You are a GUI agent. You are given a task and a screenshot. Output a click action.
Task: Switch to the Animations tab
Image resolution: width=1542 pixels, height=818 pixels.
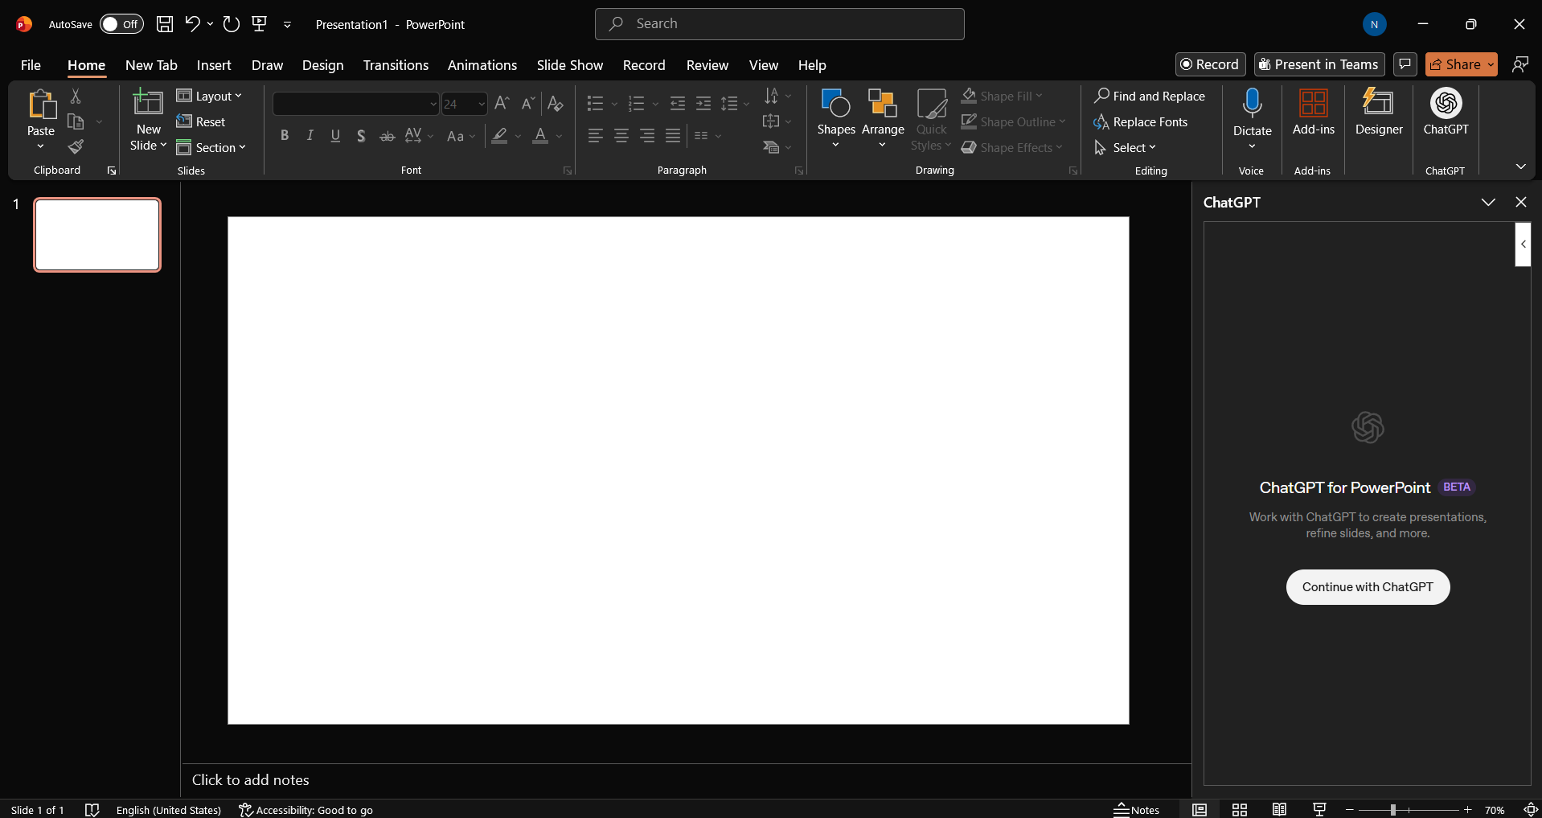tap(482, 65)
